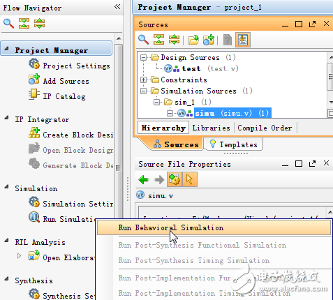Click Add Sources in Flow Navigator
This screenshot has width=333, height=300.
[x=66, y=81]
